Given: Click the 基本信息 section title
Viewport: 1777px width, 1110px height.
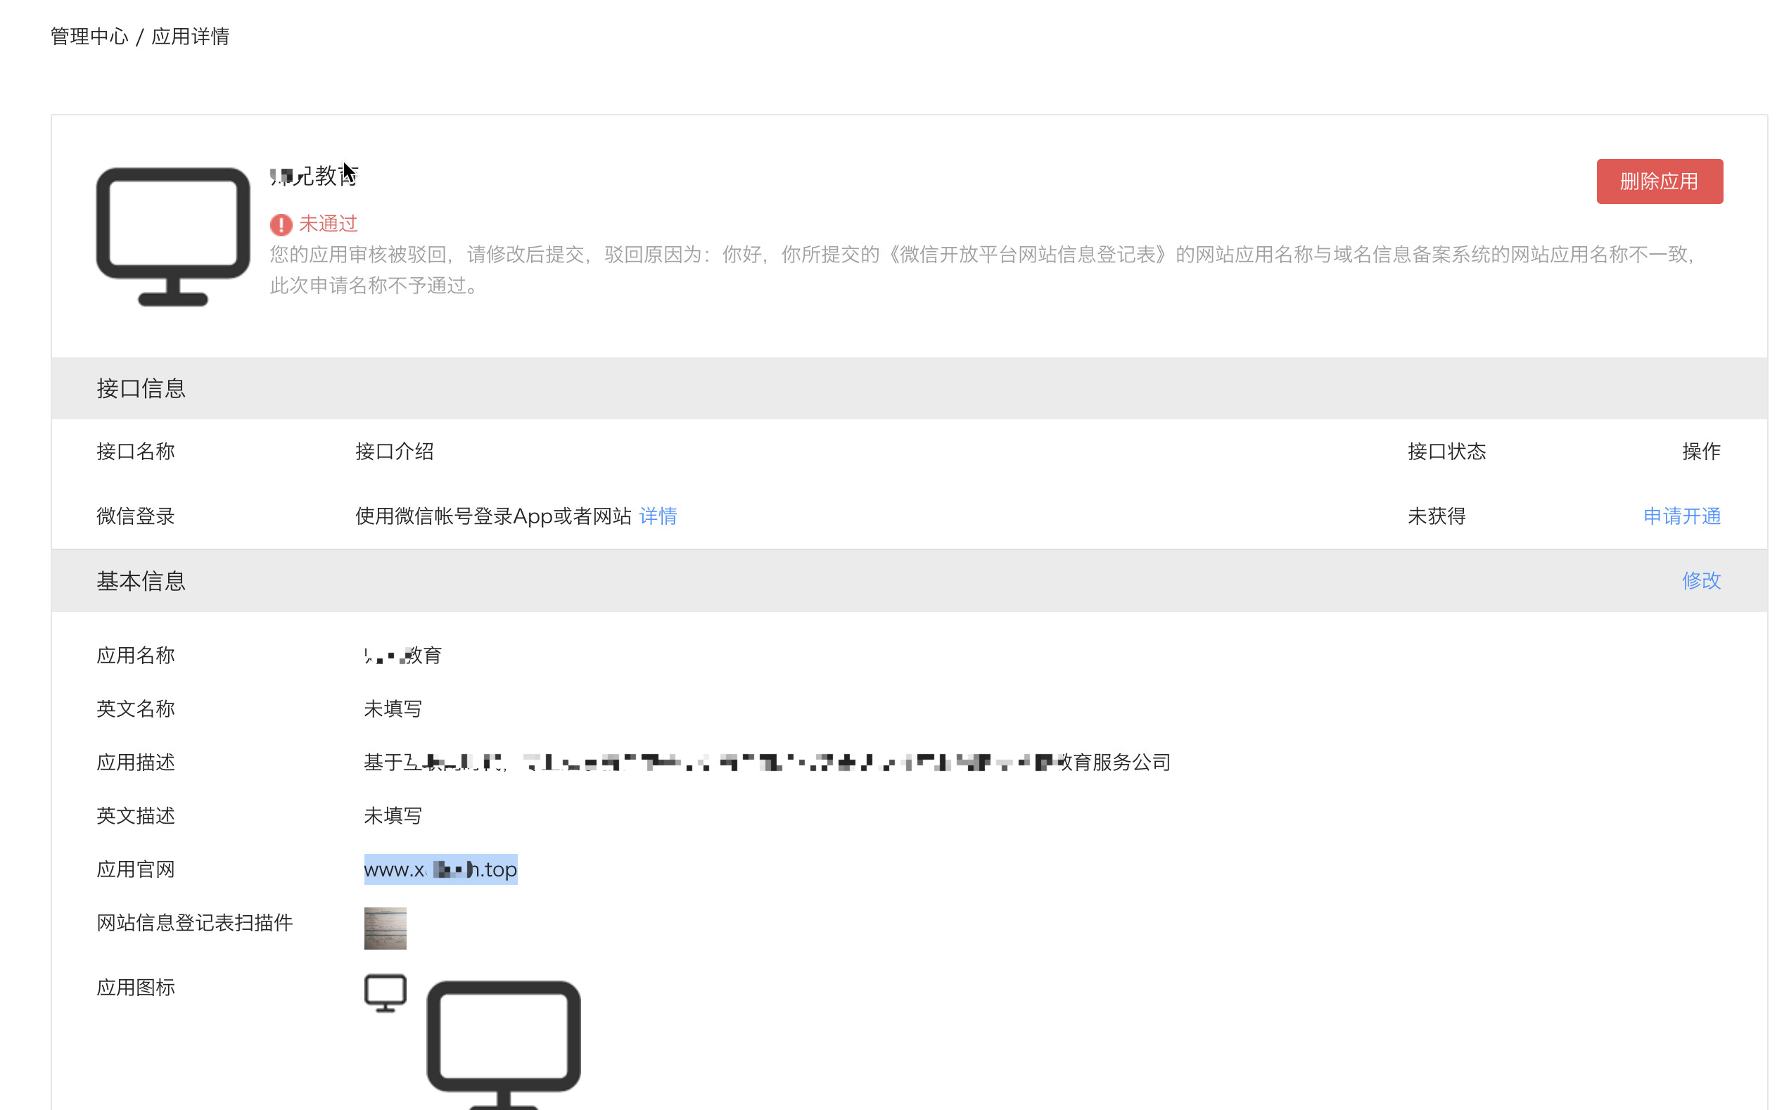Looking at the screenshot, I should [141, 581].
